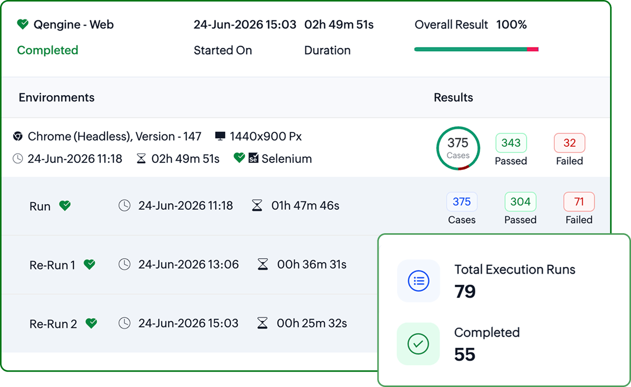Click the green heart icon next to Run
631x387 pixels.
[65, 206]
